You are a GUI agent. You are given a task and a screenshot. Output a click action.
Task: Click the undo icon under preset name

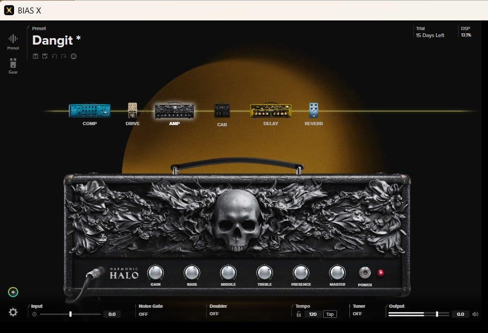pos(54,56)
